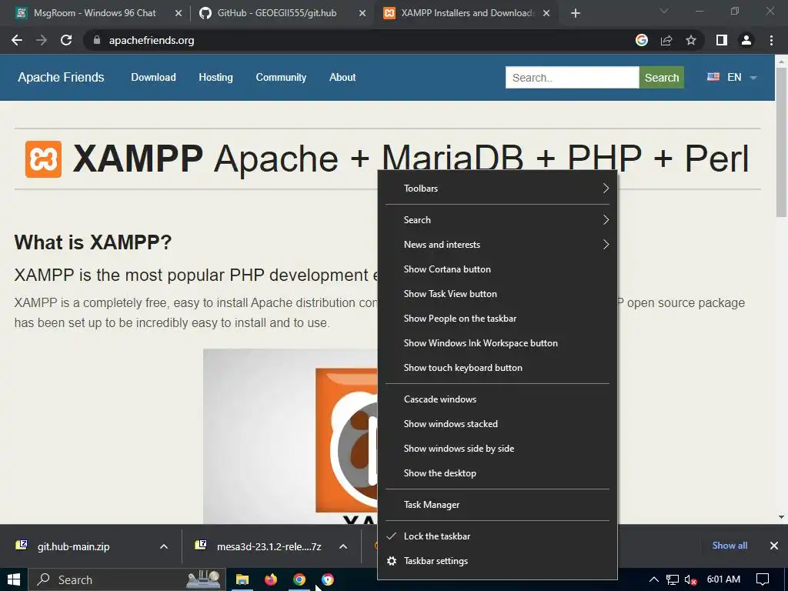Click the Apache Friends home link
Screen dimensions: 788x591
pos(61,78)
